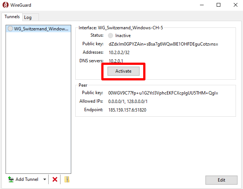243x189 pixels.
Task: Click peer public key 00WGV9C77fp... value
Action: pos(163,93)
